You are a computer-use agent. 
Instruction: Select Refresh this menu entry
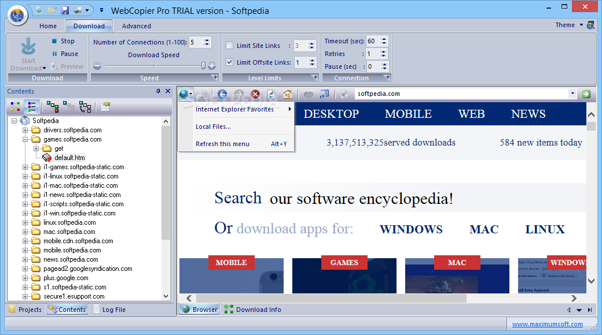click(x=236, y=144)
